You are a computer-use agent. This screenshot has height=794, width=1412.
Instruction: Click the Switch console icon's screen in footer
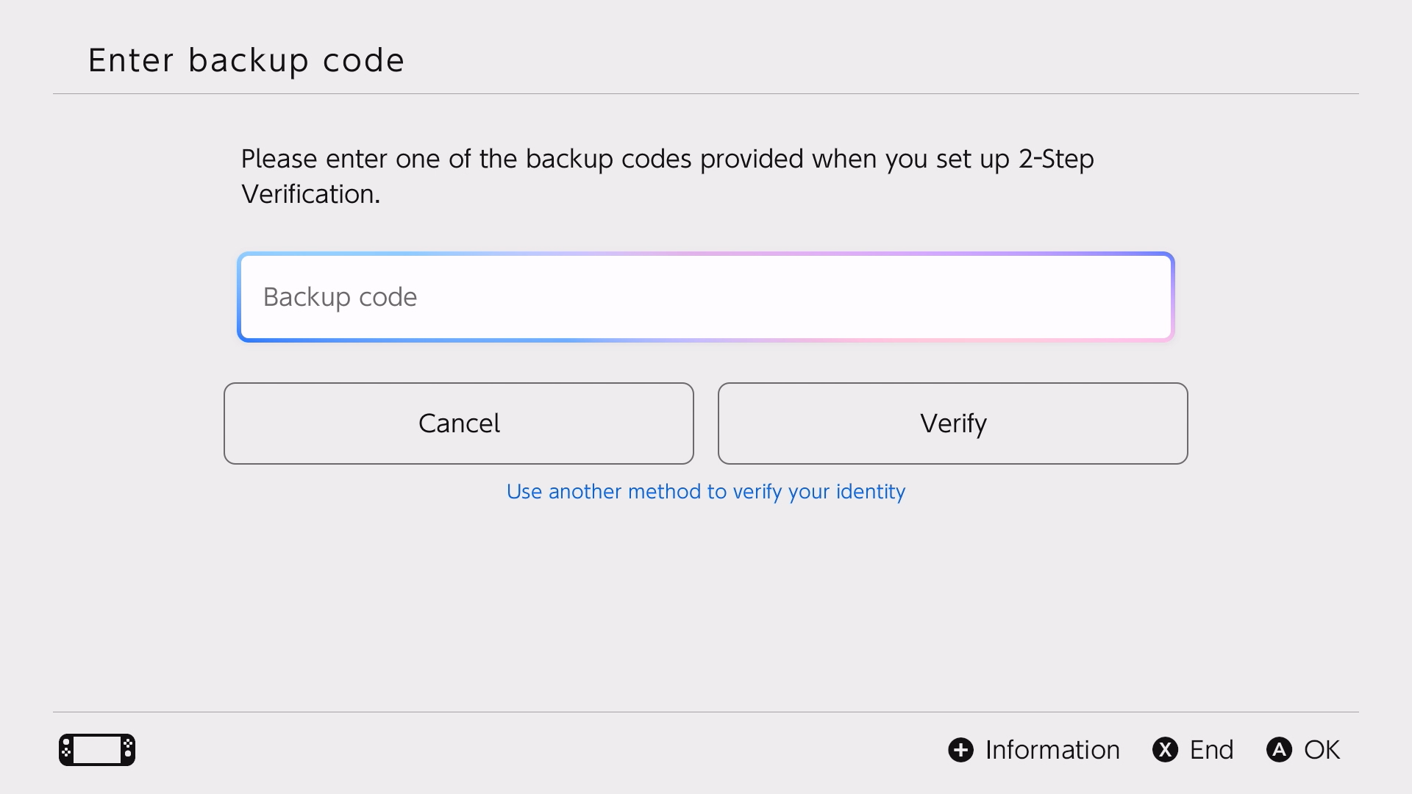point(97,750)
